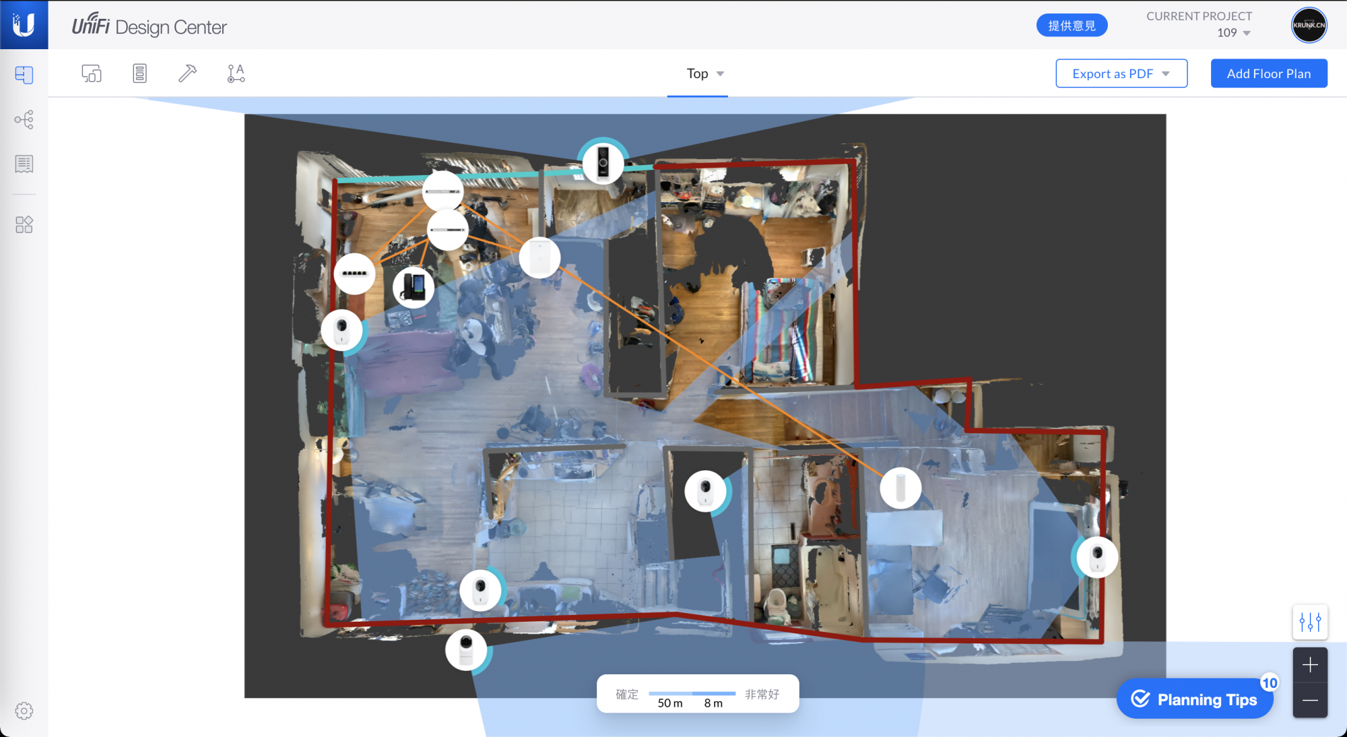Open the report list in the sidebar
Screen dimensions: 1347x737
24,164
